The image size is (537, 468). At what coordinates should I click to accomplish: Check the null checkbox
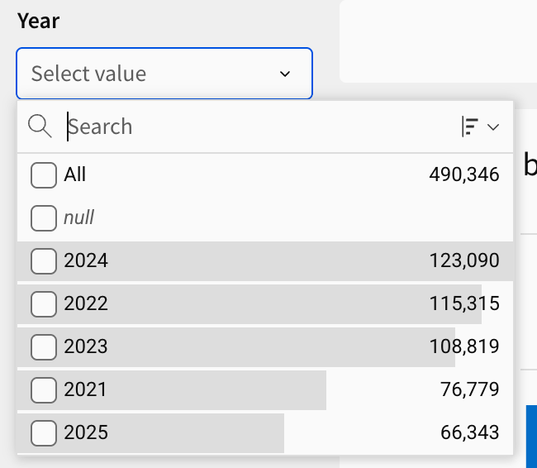click(x=44, y=218)
